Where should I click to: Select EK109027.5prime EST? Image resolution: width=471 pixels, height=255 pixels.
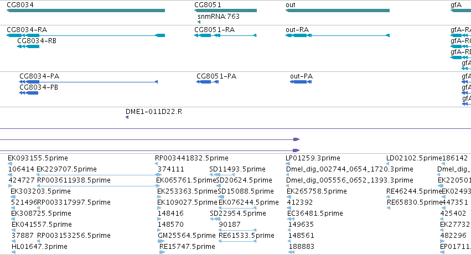[x=159, y=208]
